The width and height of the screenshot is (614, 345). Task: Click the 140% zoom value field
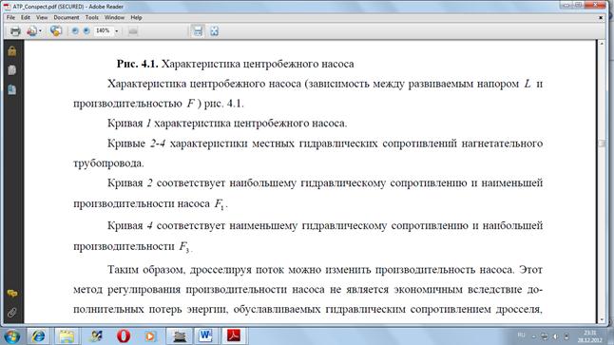(103, 30)
